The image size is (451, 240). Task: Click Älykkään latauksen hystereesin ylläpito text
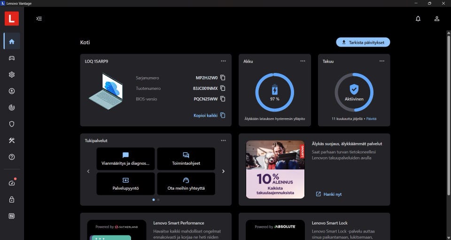click(275, 119)
